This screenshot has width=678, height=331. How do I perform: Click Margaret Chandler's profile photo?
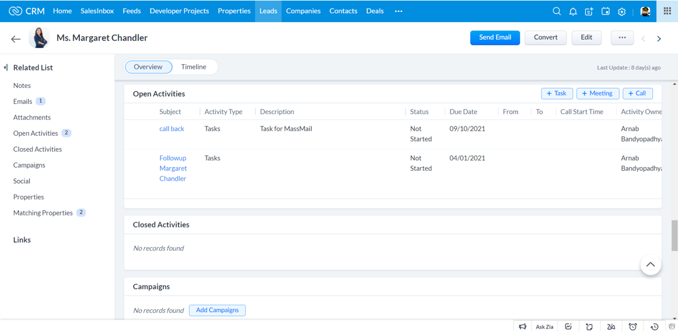39,38
